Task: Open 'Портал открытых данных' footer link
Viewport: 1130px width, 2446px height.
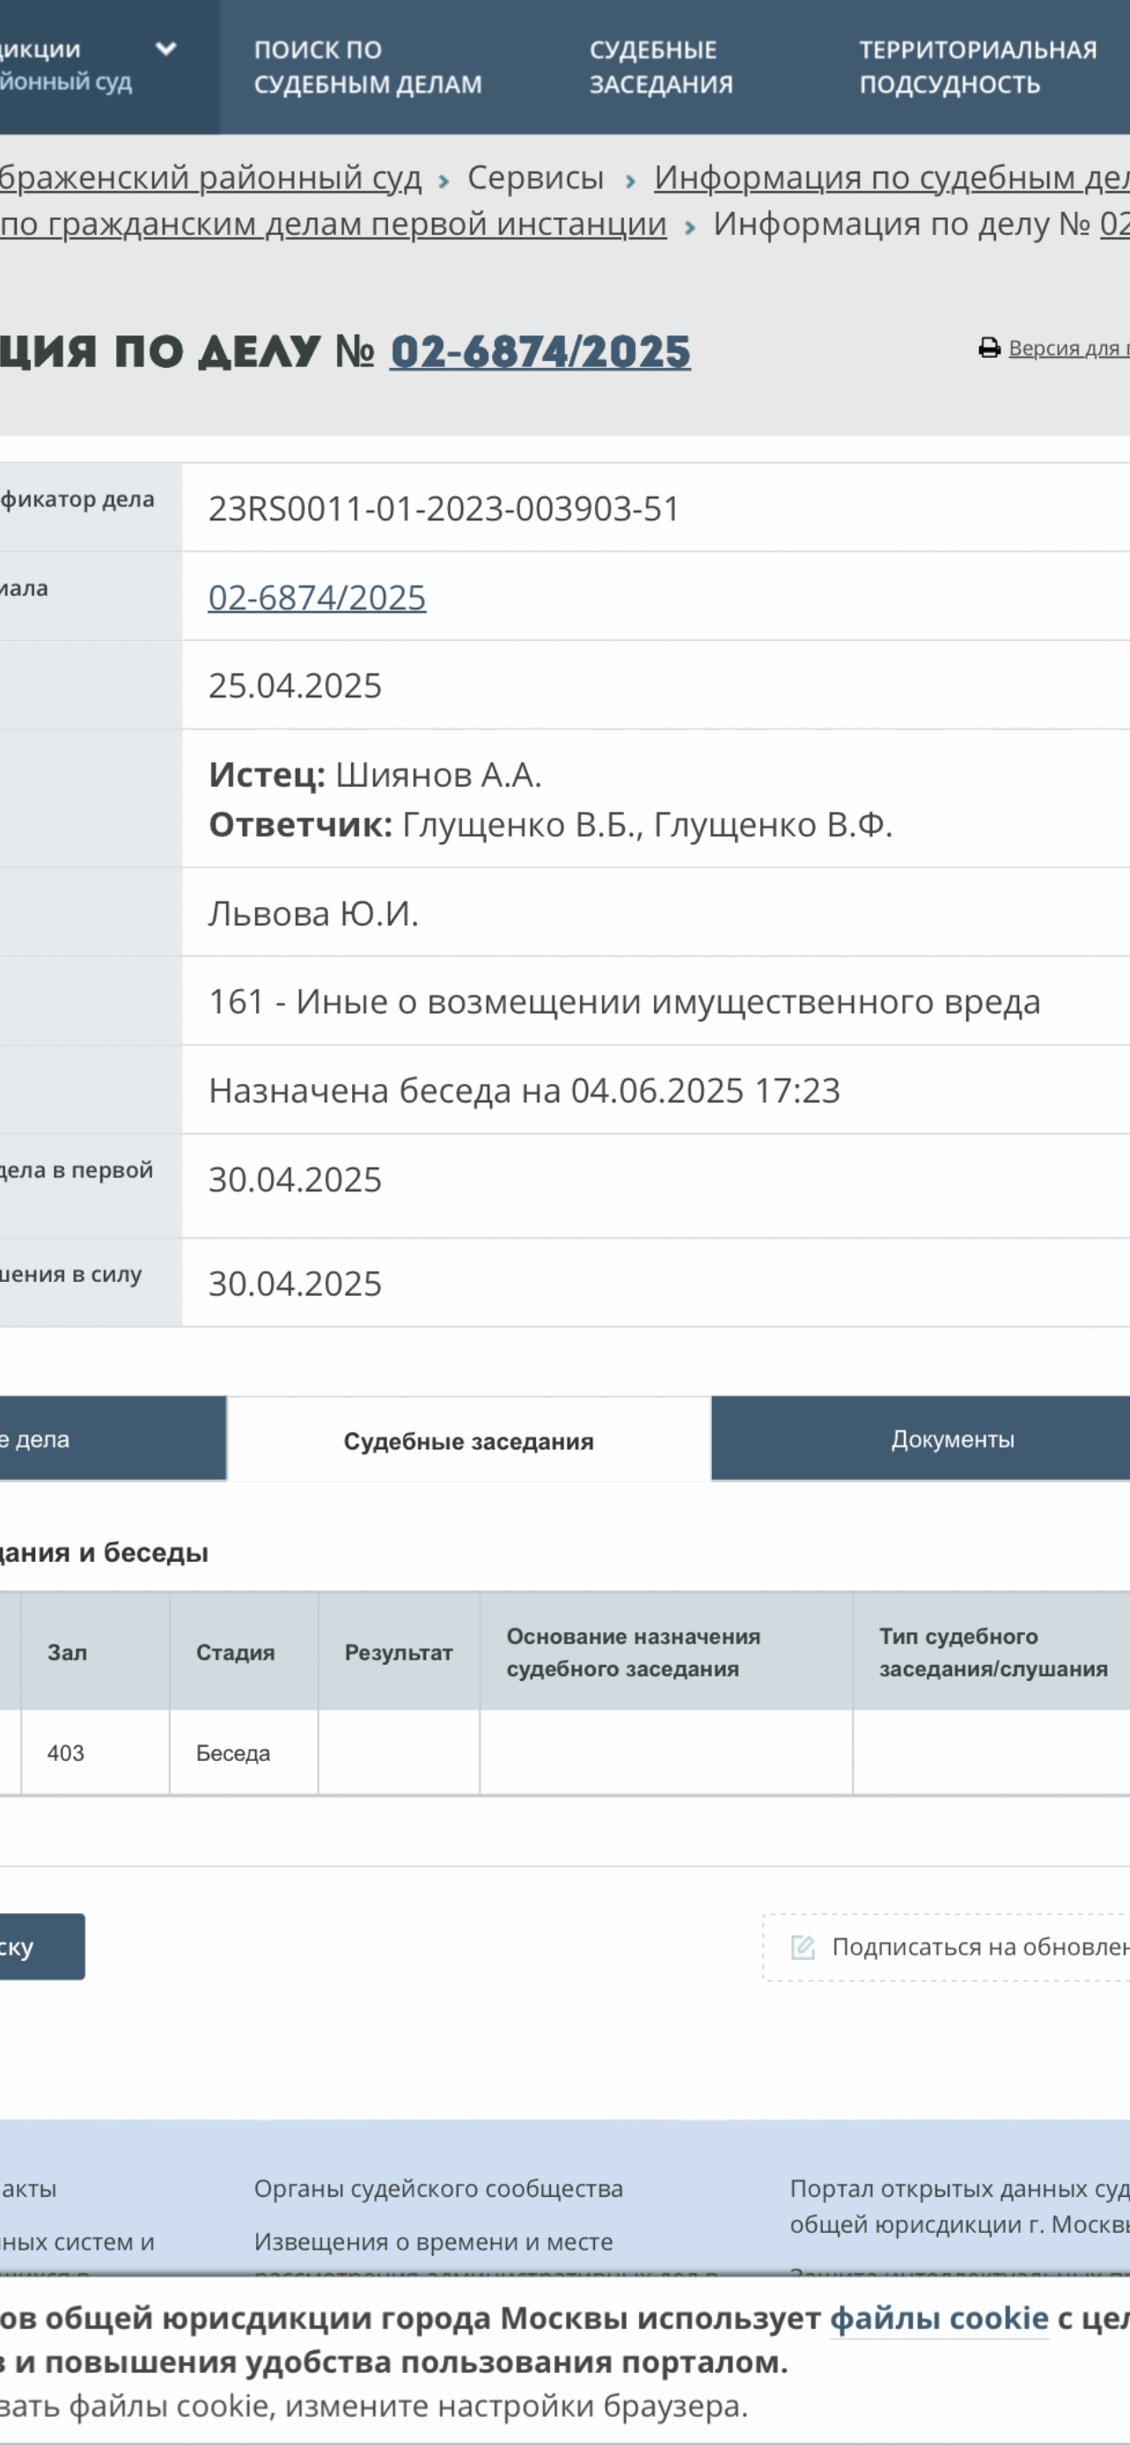Action: 958,2189
